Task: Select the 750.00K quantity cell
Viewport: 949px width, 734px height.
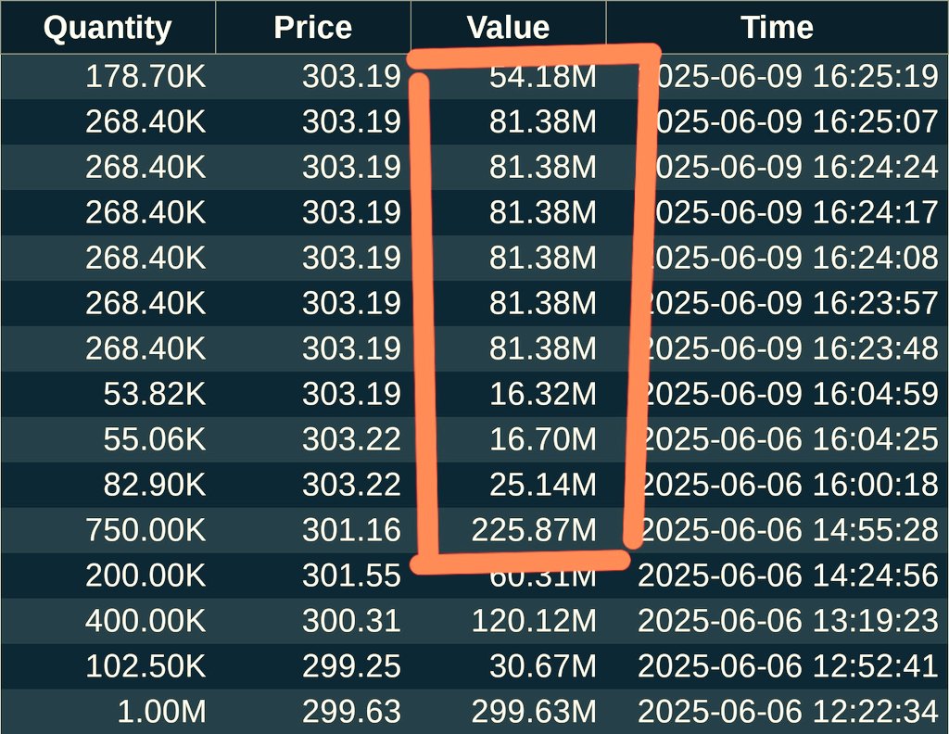Action: (x=146, y=530)
